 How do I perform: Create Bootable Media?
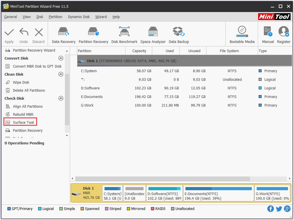pyautogui.click(x=242, y=35)
